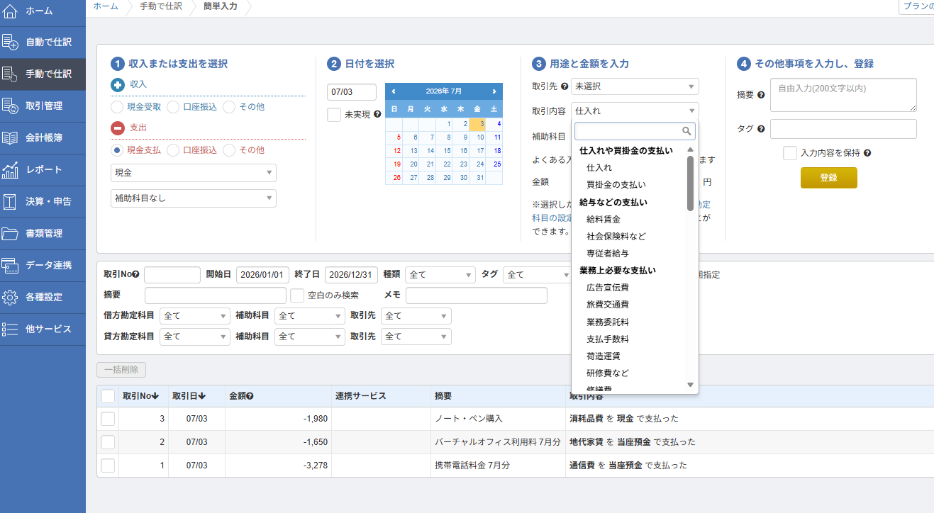Select 現金受取 radio under income
Screen dimensions: 934x513
(118, 107)
